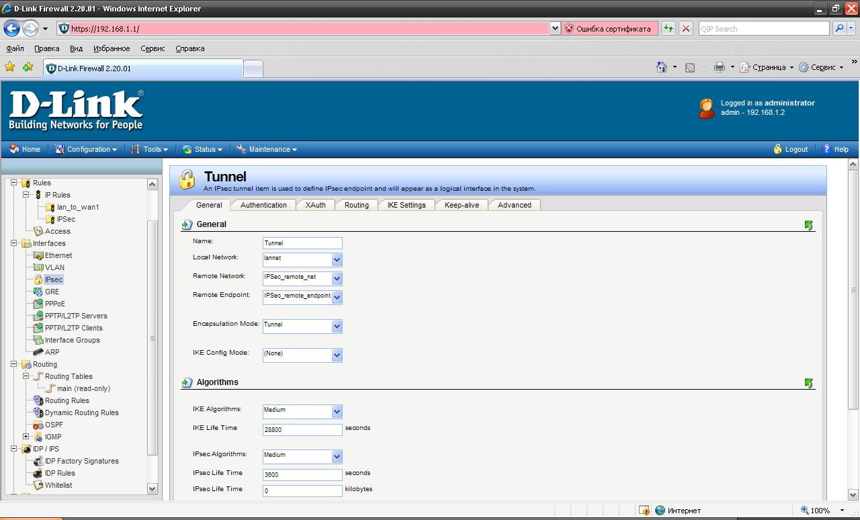Collapse the Routing Tables tree node
Viewport: 860px width, 520px height.
[x=26, y=376]
